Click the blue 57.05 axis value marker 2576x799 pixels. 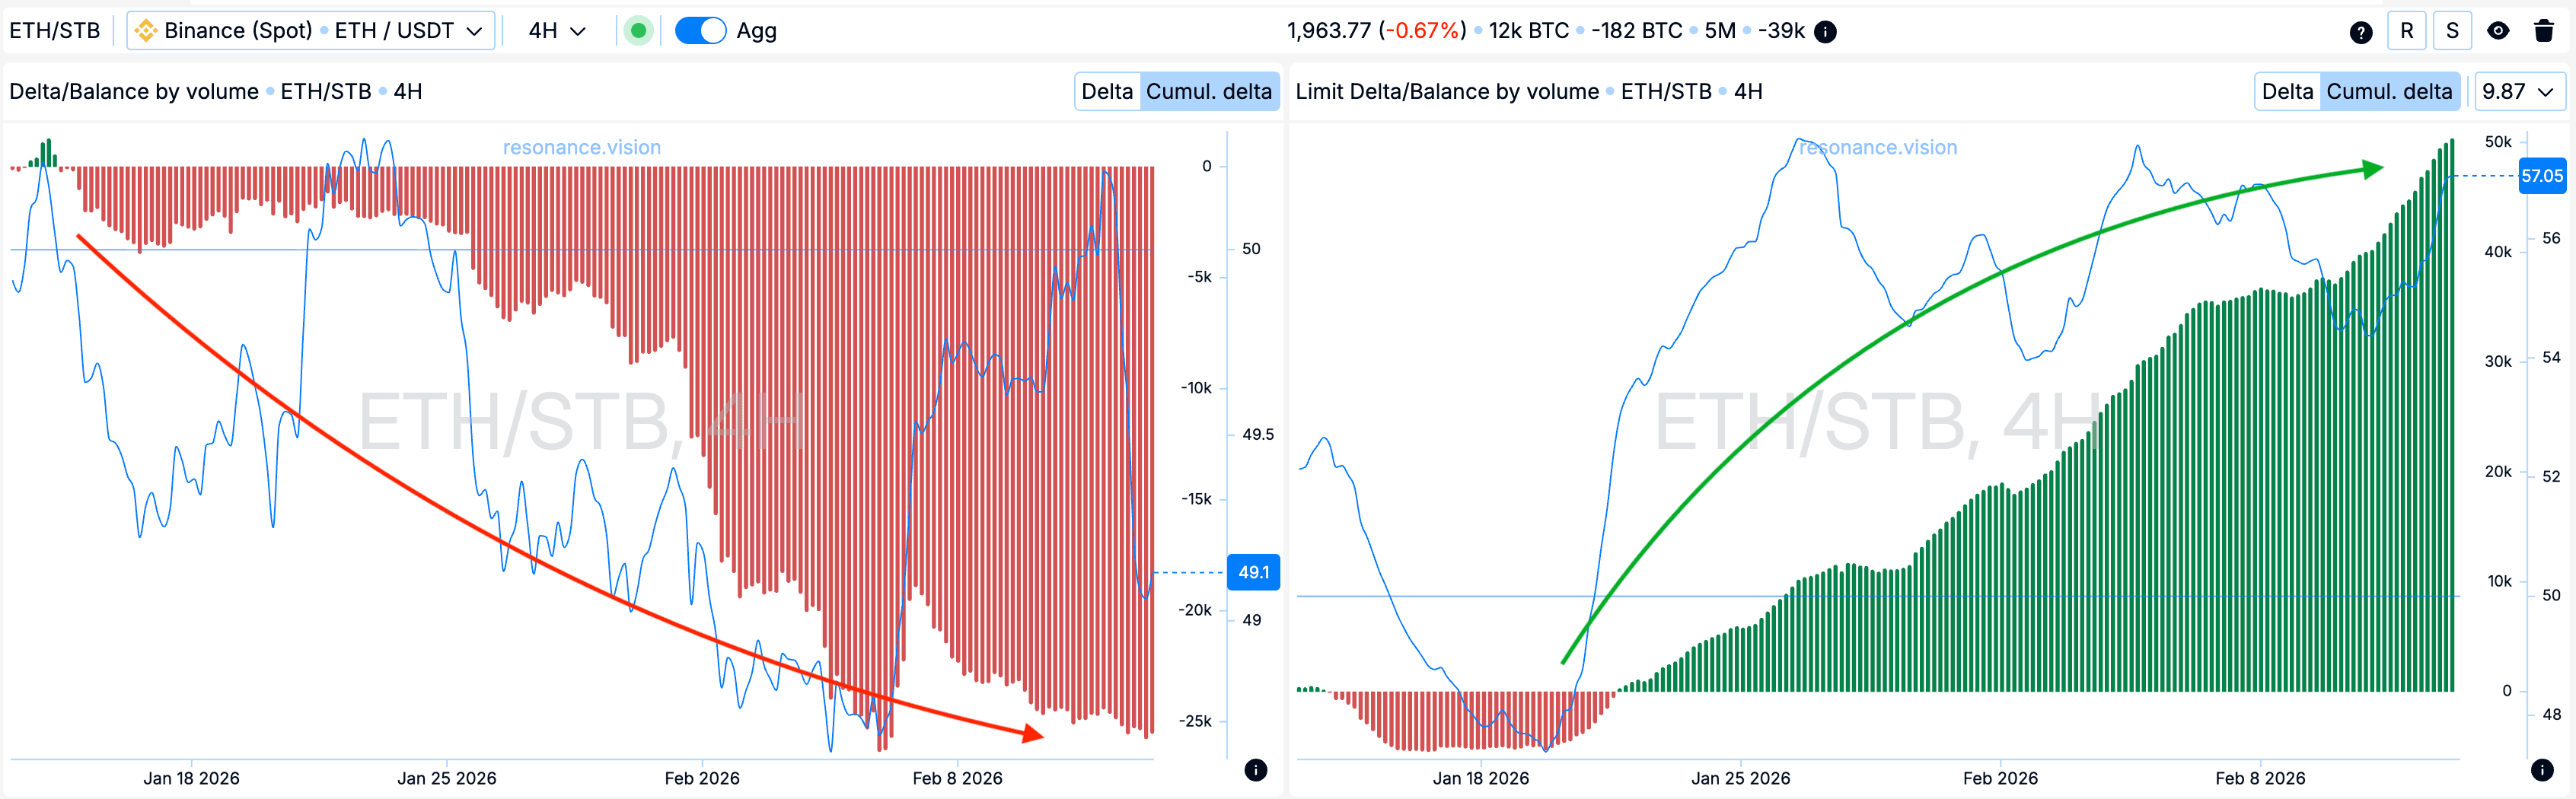coord(2541,176)
